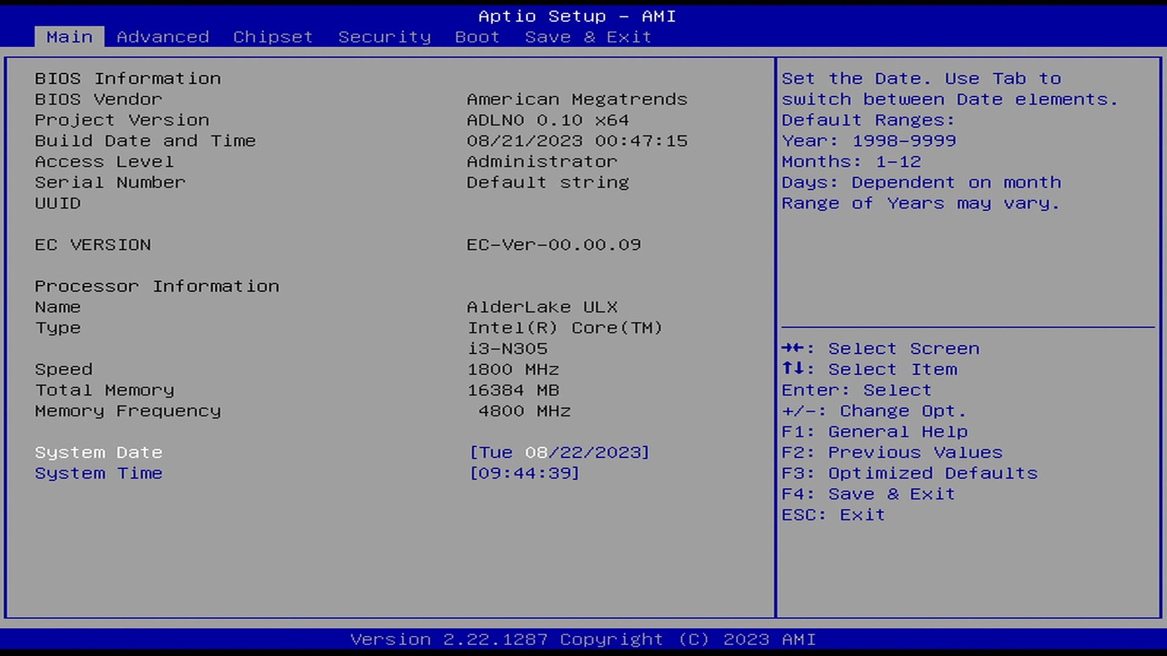1167x656 pixels.
Task: Click the Version 2.22.1287 copyright footer
Action: (583, 640)
